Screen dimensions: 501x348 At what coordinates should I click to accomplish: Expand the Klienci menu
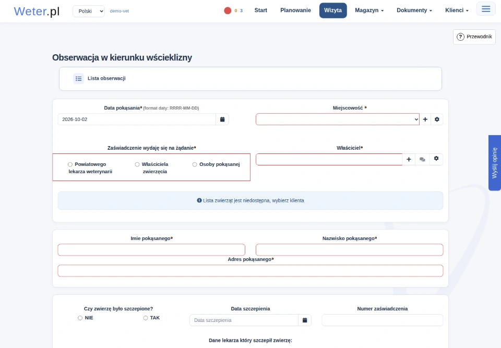[457, 10]
